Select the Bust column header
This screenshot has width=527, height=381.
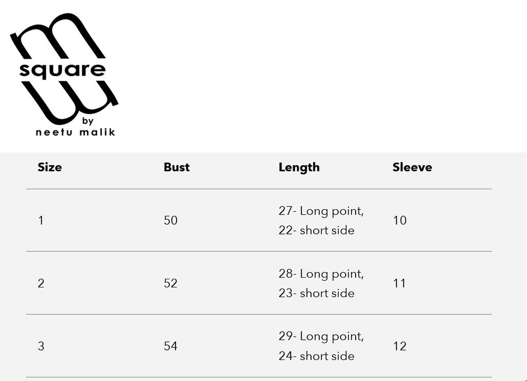(x=177, y=167)
